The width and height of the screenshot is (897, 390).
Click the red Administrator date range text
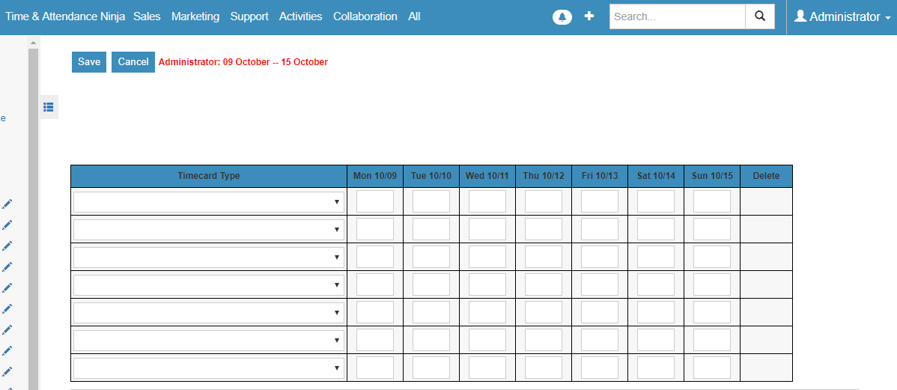click(x=243, y=62)
